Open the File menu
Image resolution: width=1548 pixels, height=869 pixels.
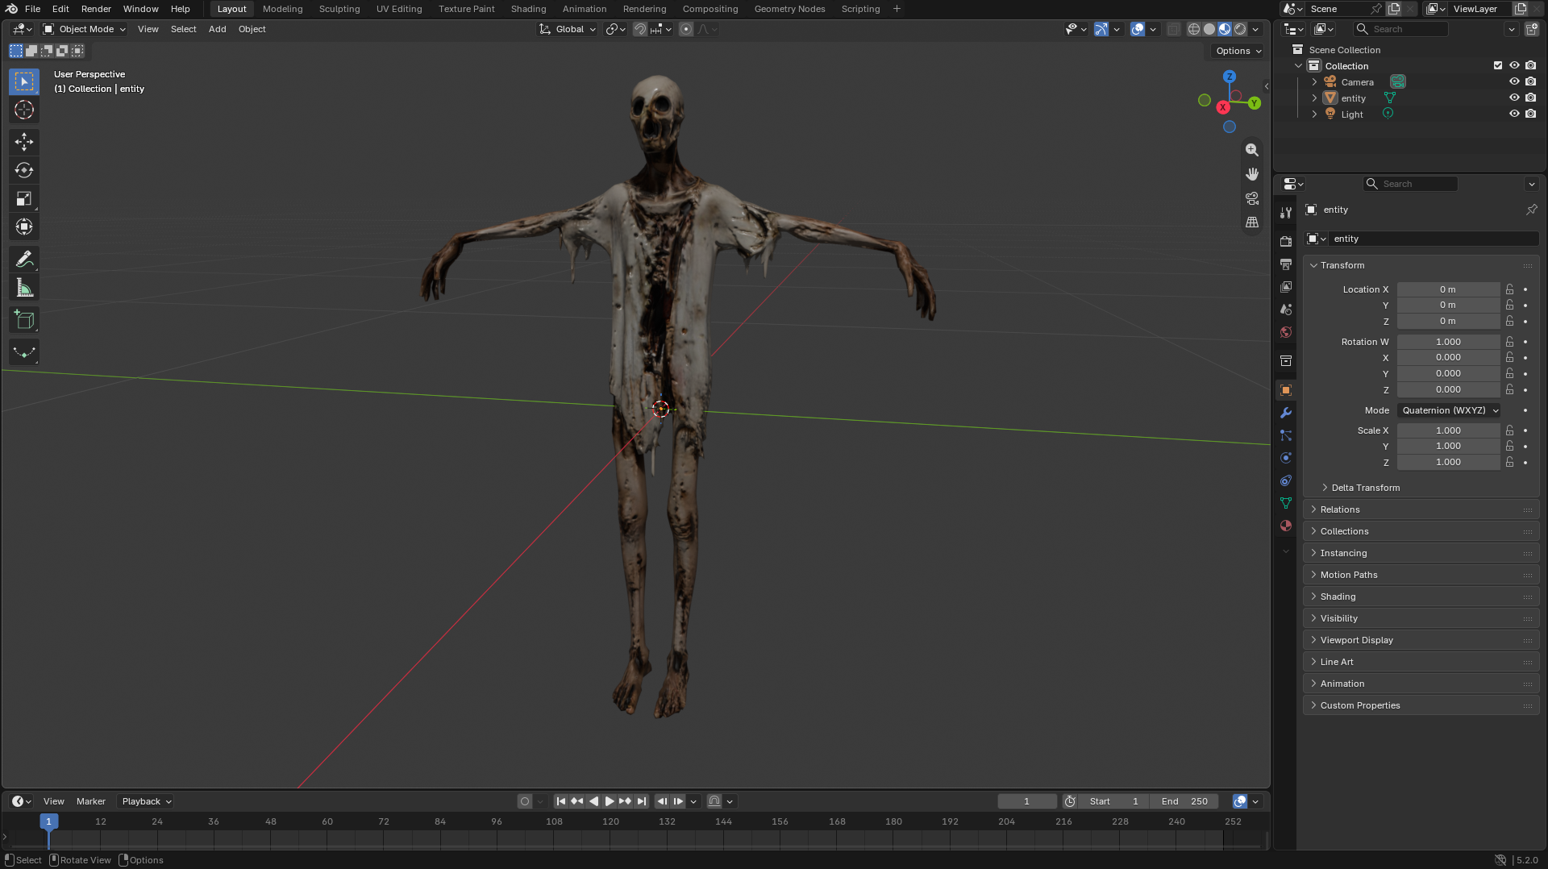point(32,9)
